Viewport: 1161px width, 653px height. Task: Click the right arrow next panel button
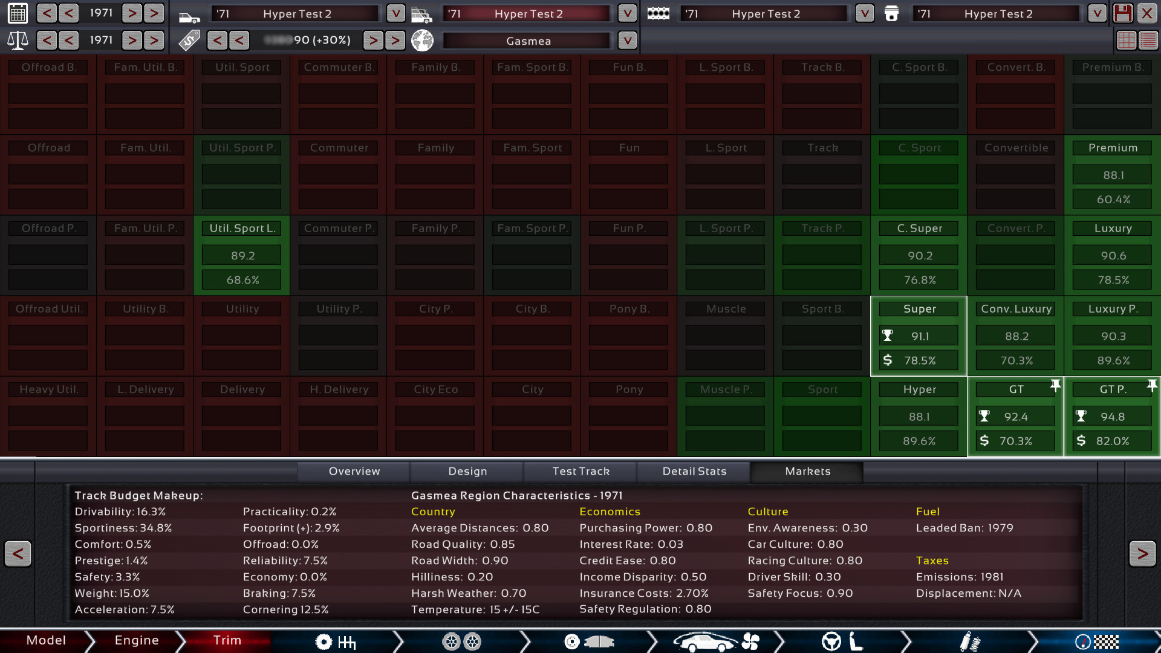tap(1142, 553)
